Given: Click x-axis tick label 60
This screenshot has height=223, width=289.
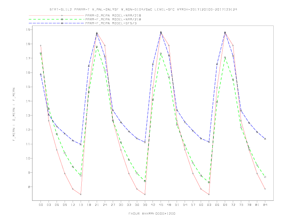Looking at the screenshot, I should [201, 205].
